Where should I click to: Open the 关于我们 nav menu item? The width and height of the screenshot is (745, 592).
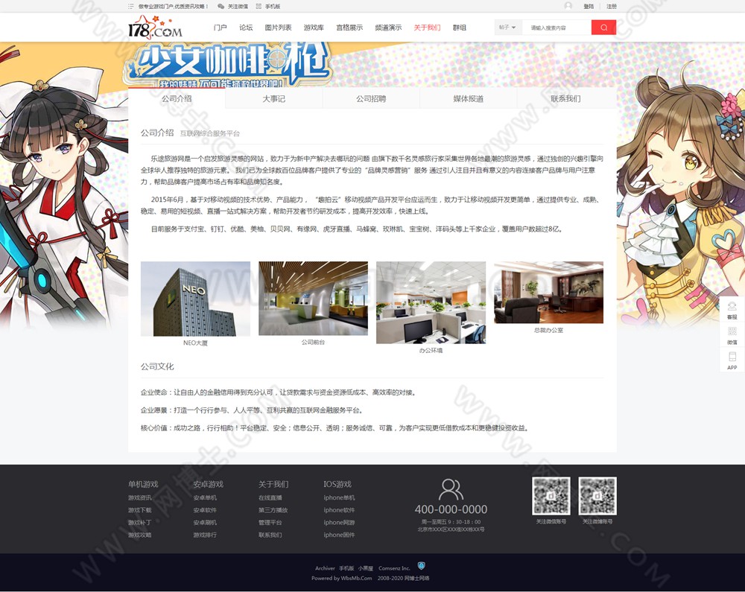[x=427, y=28]
